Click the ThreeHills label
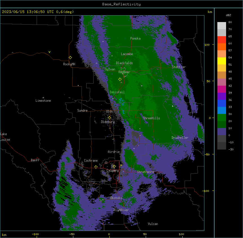The width and height of the screenshot is (243, 238). (x=151, y=118)
